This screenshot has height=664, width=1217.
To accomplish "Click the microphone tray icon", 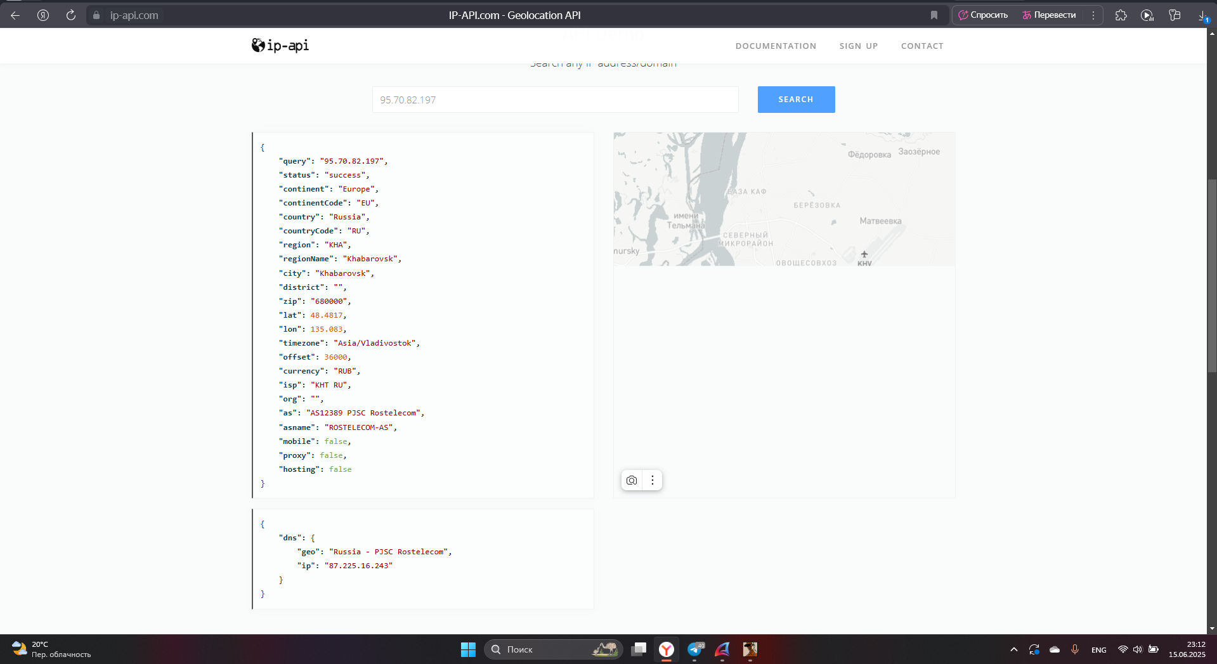I will point(1075,649).
